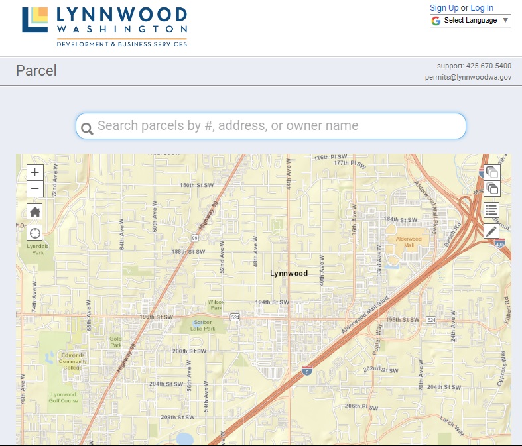Click the 36th Ave W street label
The image size is (522, 446).
coord(354,219)
